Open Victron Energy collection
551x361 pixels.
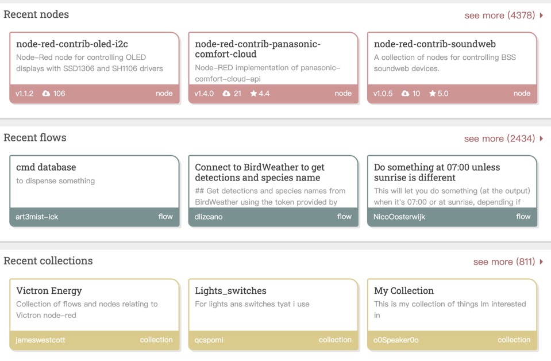(x=49, y=291)
